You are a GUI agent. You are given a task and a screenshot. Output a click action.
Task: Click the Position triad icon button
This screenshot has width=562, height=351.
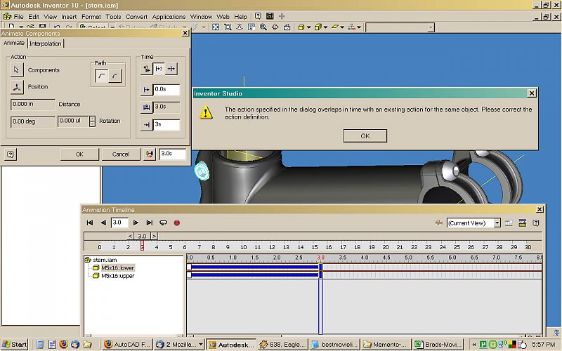pos(18,87)
